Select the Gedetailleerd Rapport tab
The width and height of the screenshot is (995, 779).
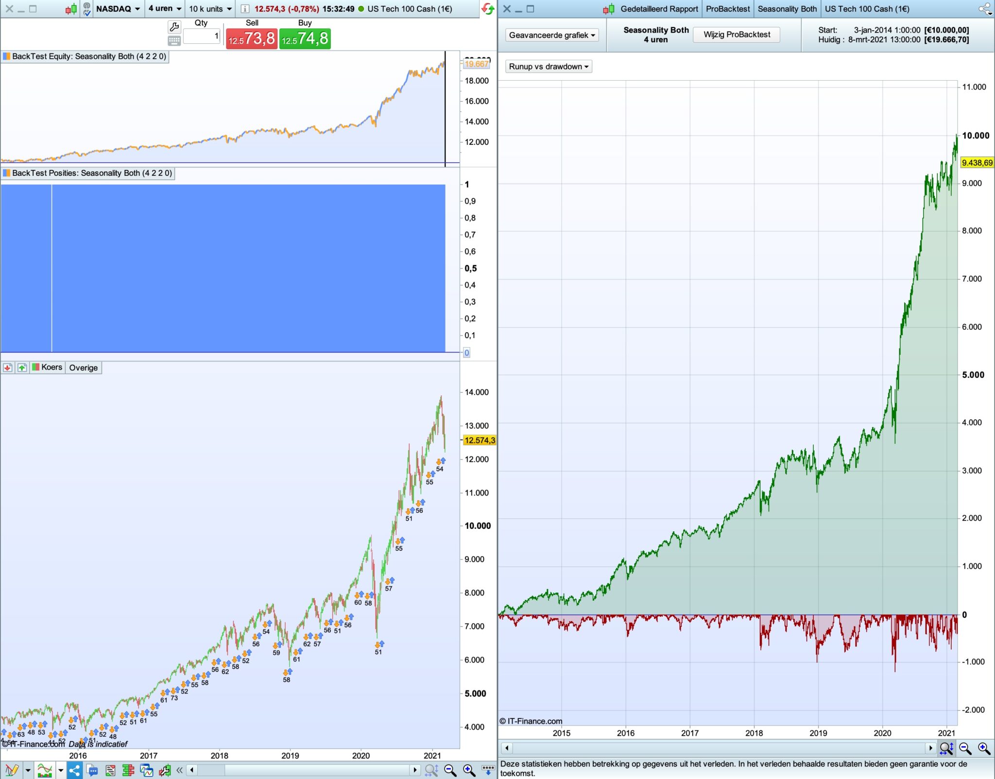click(x=658, y=9)
